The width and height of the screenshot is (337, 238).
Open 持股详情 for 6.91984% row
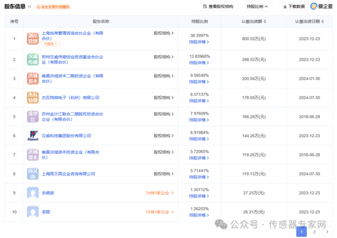point(199,139)
